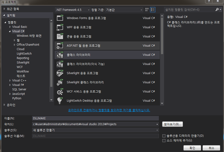Open the help question mark button
Screen dimensions: 224x152
pos(209,1)
